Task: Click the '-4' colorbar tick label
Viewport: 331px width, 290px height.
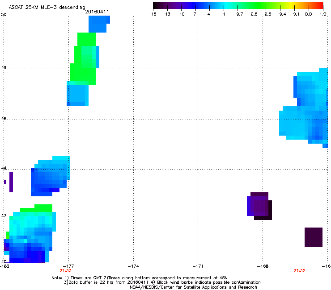Action: [x=207, y=14]
